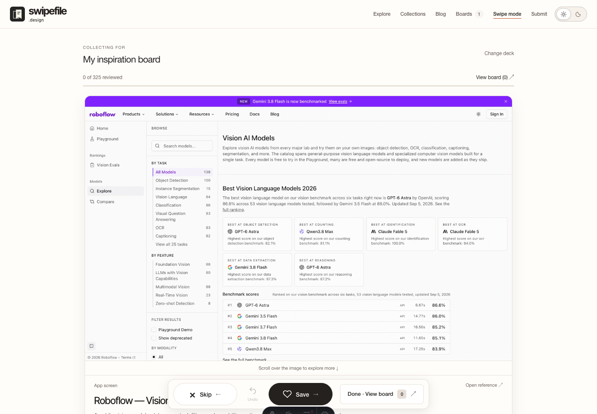Click the Change deck link
597x414 pixels.
pyautogui.click(x=499, y=53)
